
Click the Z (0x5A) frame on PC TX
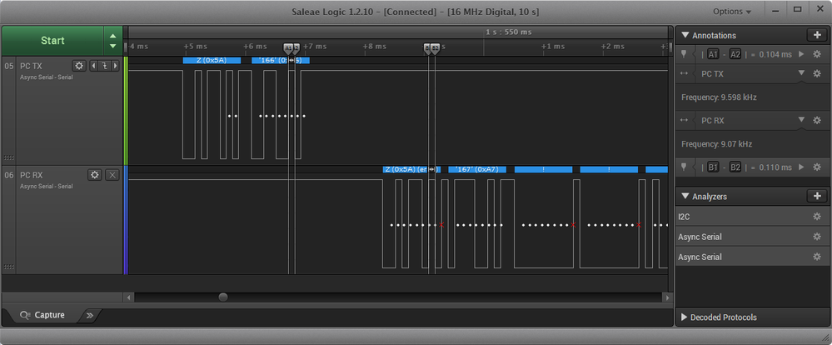coord(212,61)
